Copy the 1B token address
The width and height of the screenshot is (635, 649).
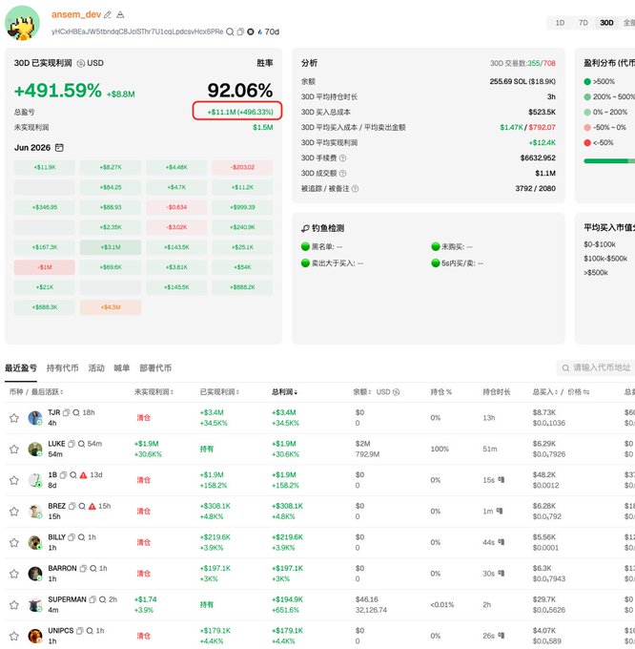[x=63, y=474]
